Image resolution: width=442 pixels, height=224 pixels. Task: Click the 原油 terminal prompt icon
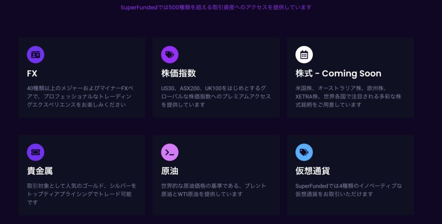[x=170, y=152]
